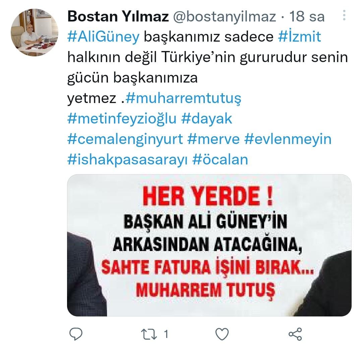
Task: Visit the @bostanyilmaz handle link
Action: 224,16
